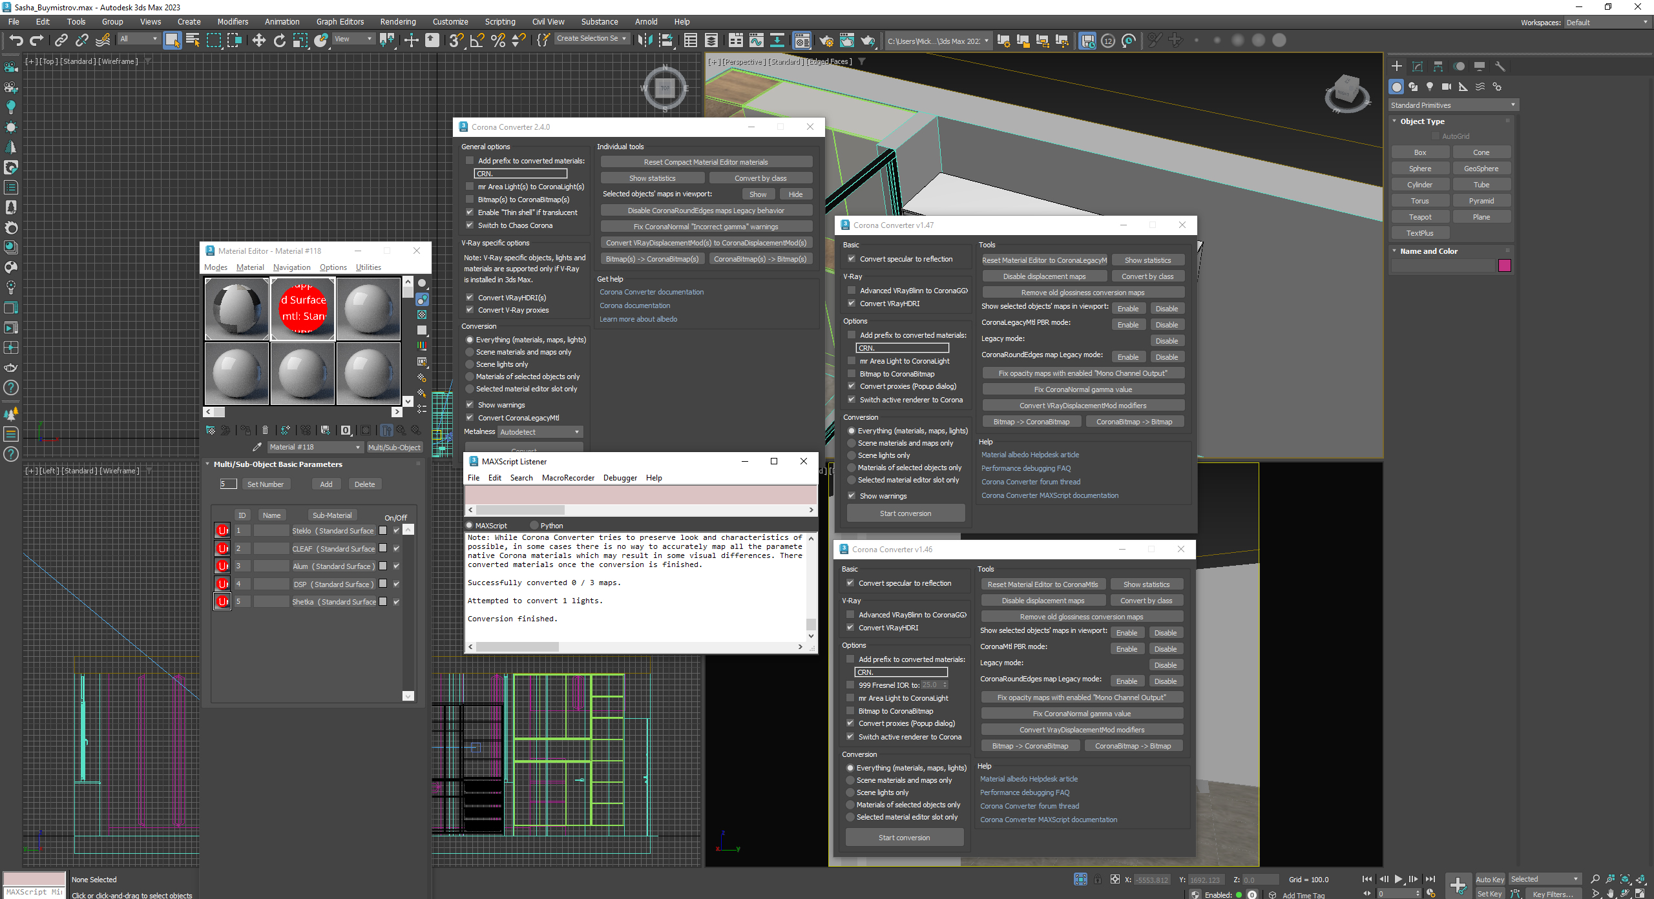Click the Render Production teapot icon
The image size is (1654, 899).
(868, 41)
